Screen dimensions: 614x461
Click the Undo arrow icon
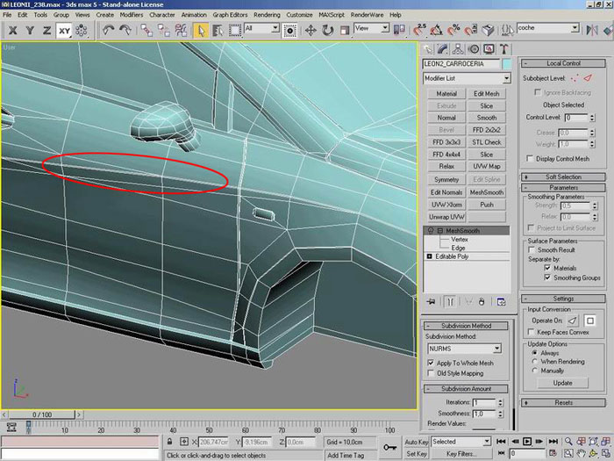[x=108, y=30]
